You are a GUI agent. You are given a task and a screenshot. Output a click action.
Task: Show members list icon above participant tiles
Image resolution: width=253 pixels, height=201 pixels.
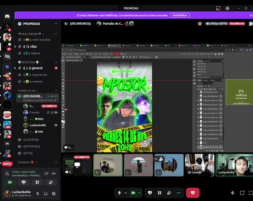click(161, 159)
